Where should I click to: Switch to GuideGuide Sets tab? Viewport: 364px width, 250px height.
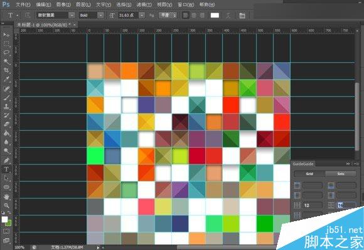click(341, 174)
